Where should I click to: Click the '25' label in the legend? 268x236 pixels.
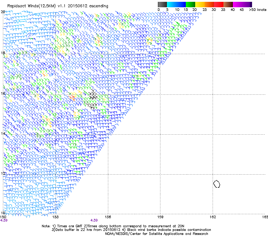click(x=205, y=10)
